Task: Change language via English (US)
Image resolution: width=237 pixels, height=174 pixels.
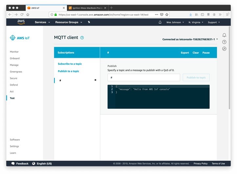Action: coord(42,163)
